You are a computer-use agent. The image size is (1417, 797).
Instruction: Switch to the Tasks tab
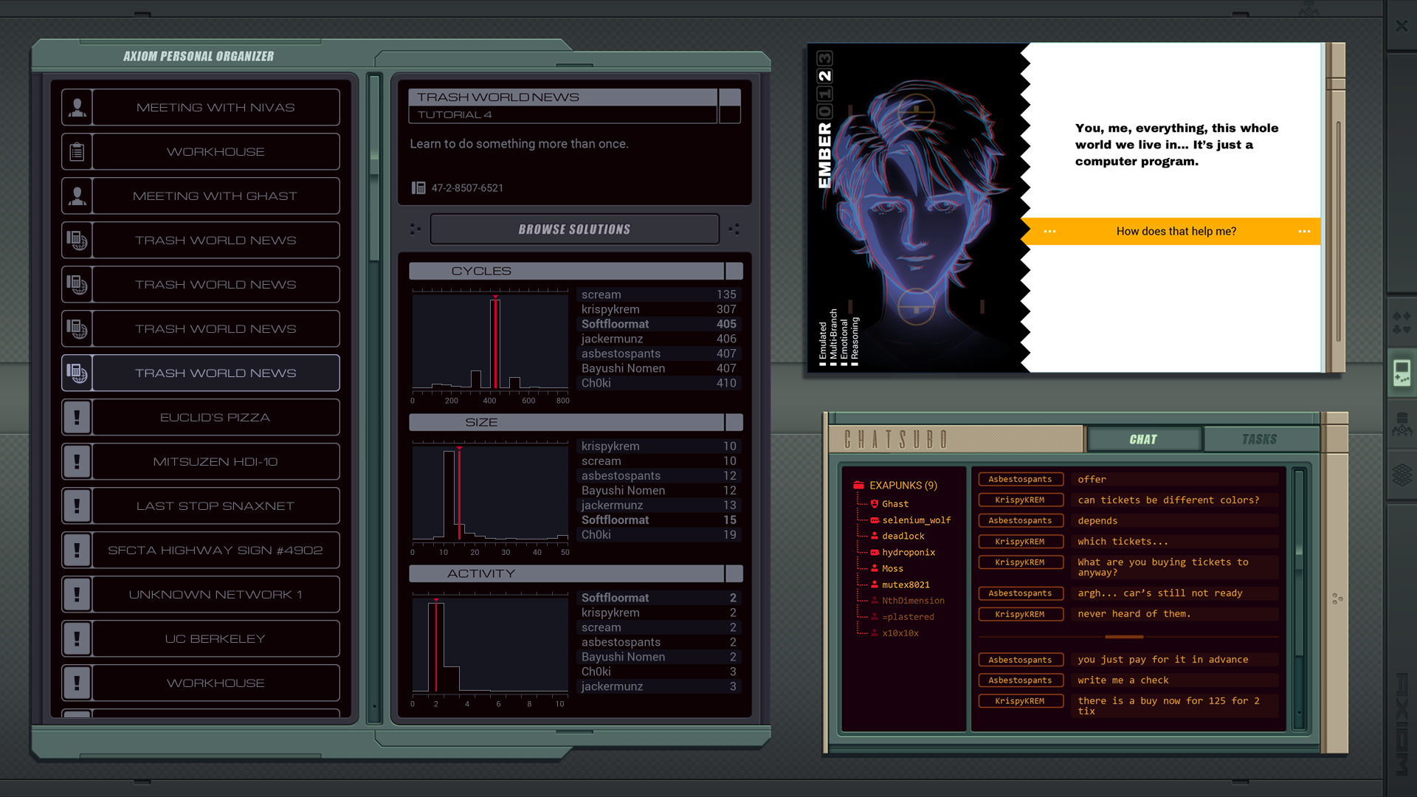tap(1259, 440)
